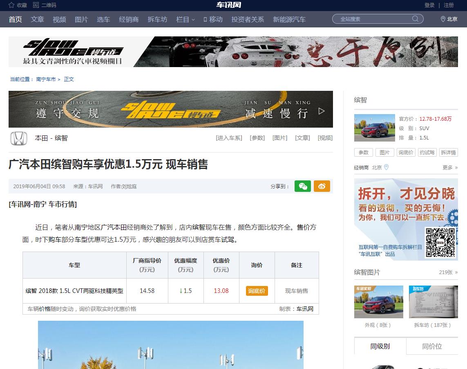Open the 拆车坊 nav item
This screenshot has height=369, width=467.
pos(157,19)
